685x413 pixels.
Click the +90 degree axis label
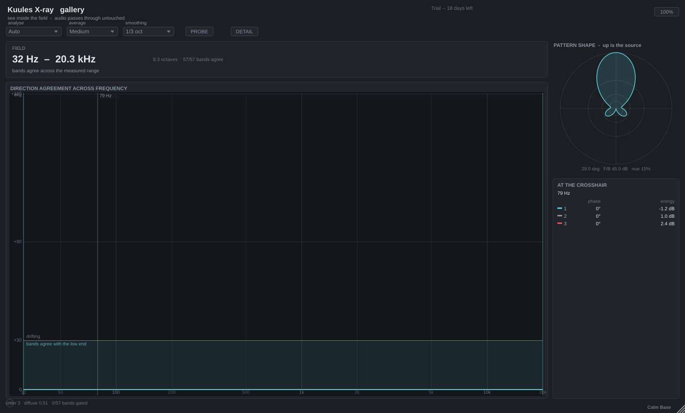(17, 242)
